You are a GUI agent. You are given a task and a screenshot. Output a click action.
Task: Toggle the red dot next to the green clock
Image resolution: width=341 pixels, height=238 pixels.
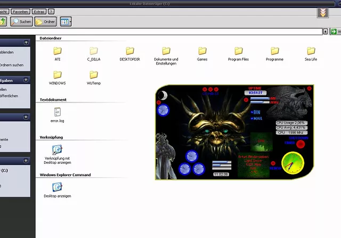pos(272,164)
